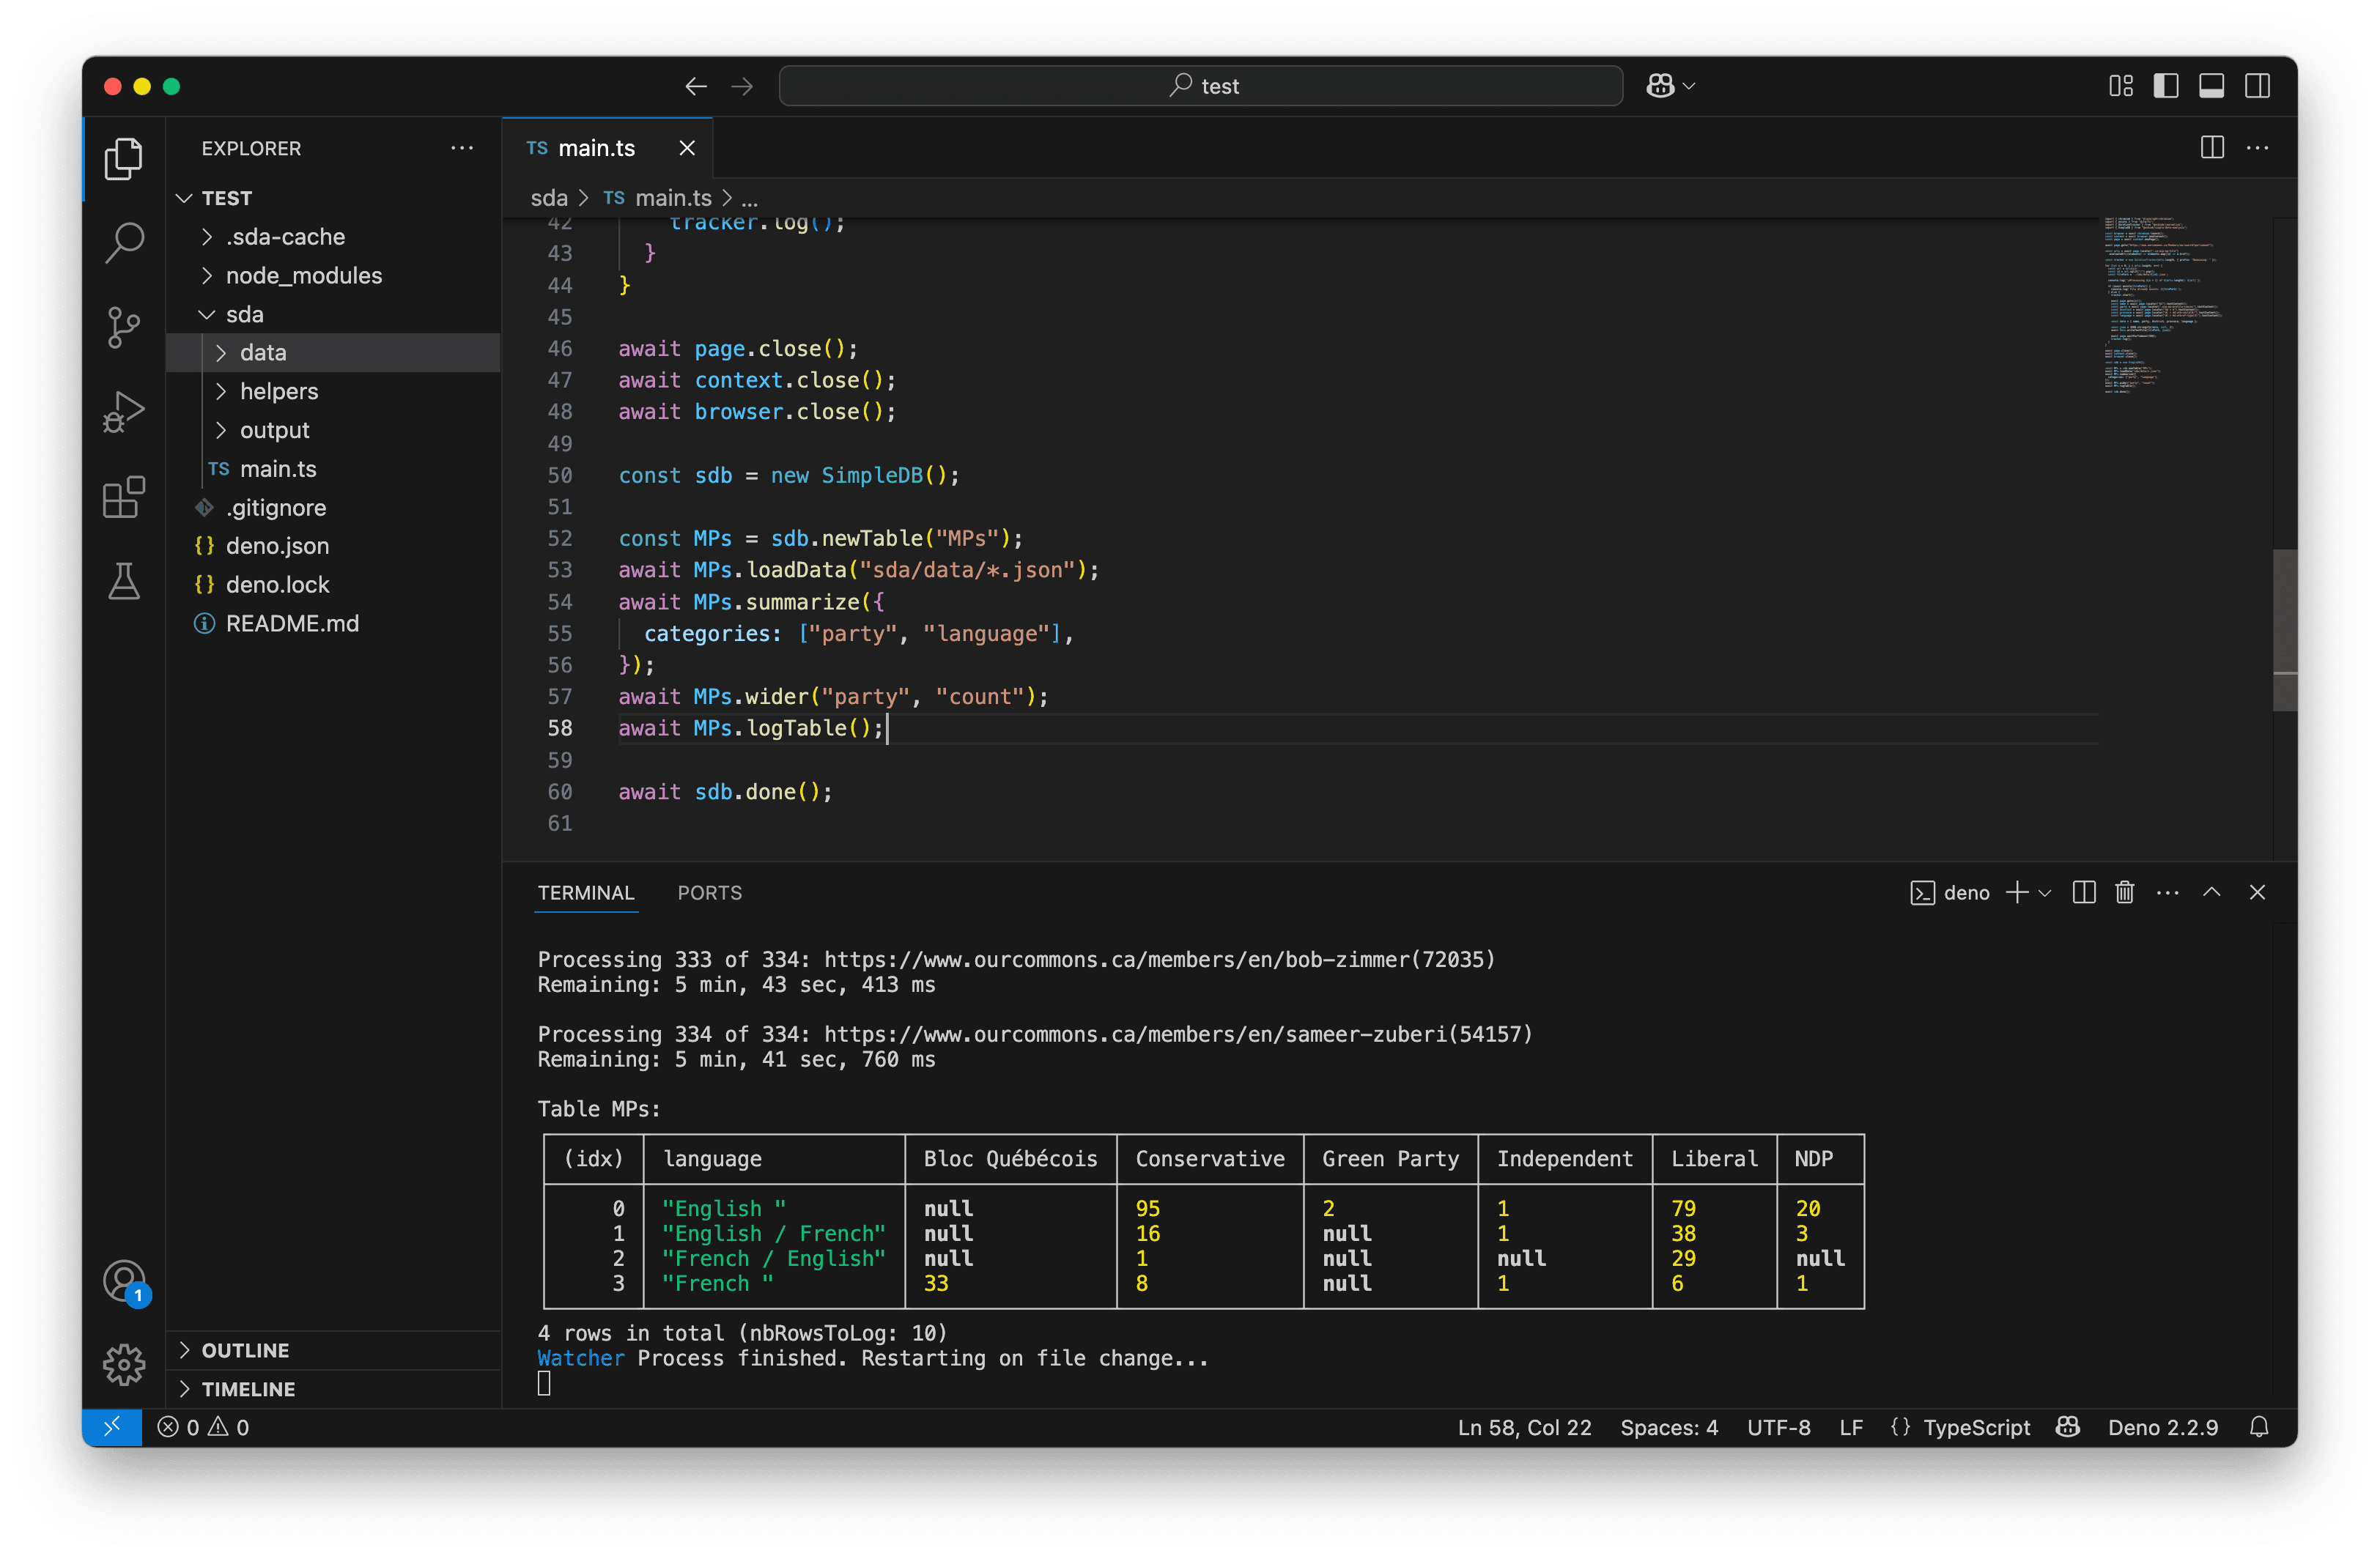2380x1556 pixels.
Task: Open the Extensions view
Action: pos(124,497)
